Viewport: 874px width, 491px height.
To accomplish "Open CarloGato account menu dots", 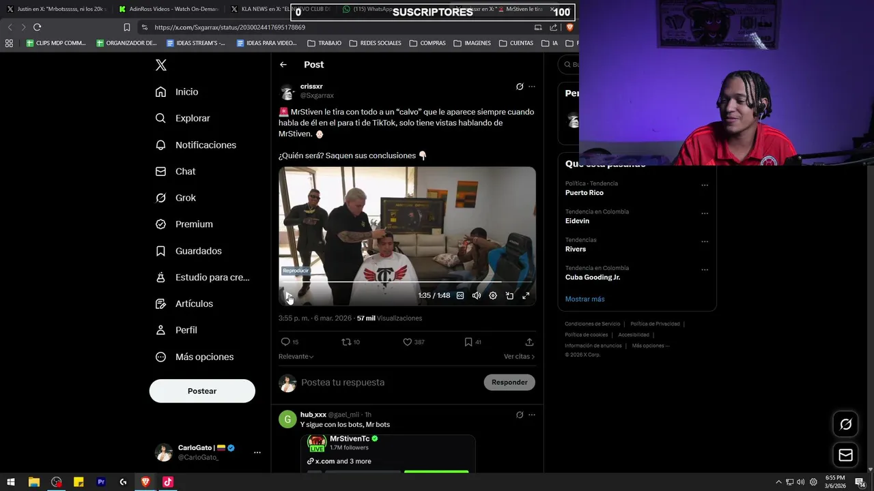I will coord(257,452).
